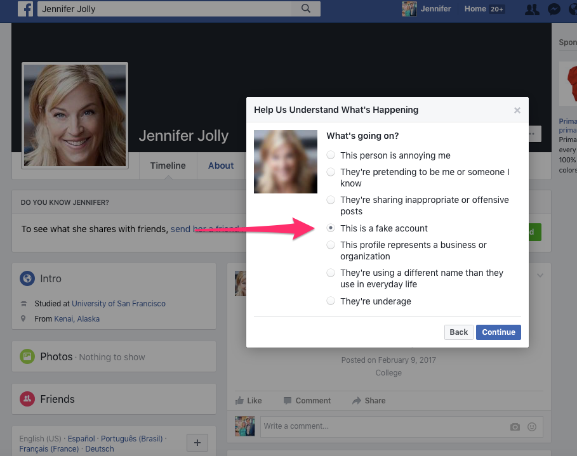
Task: Expand the post options chevron
Action: (540, 275)
